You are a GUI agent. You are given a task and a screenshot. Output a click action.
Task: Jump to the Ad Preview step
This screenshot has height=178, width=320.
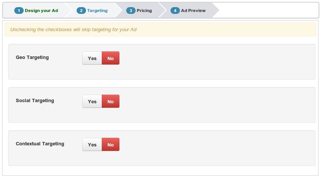click(193, 11)
